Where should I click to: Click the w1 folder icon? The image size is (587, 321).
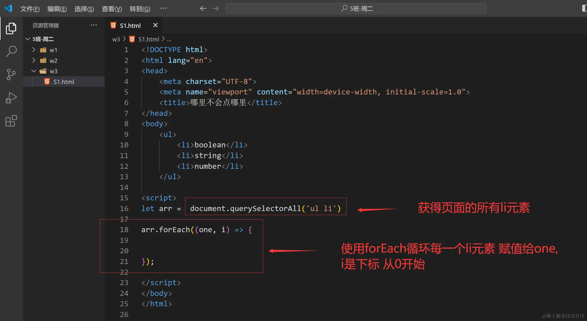[43, 50]
